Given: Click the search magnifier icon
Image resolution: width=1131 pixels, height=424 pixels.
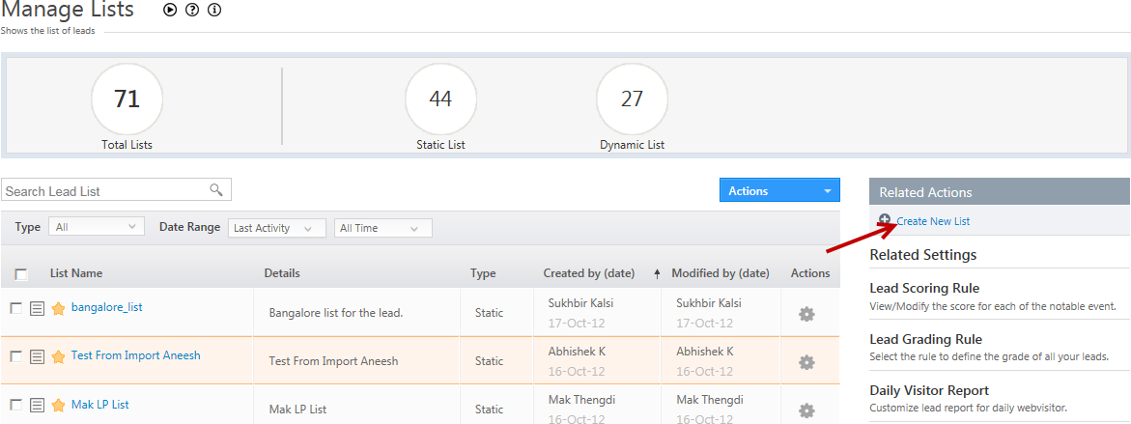Looking at the screenshot, I should (216, 190).
